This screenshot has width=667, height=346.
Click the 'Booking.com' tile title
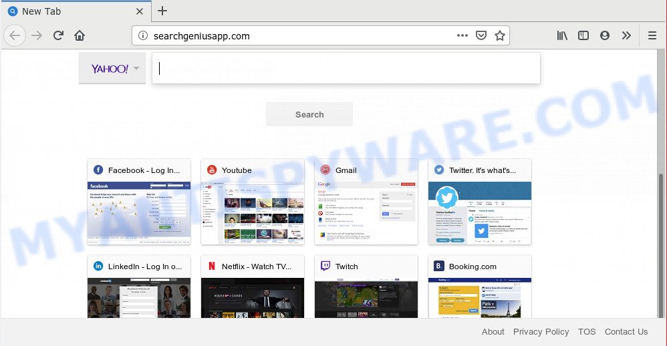473,267
